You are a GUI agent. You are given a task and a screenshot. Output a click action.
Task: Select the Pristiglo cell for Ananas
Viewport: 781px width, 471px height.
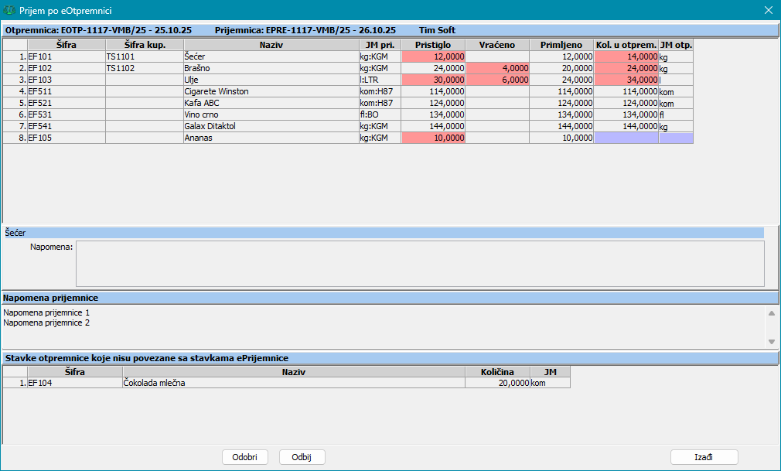point(434,138)
